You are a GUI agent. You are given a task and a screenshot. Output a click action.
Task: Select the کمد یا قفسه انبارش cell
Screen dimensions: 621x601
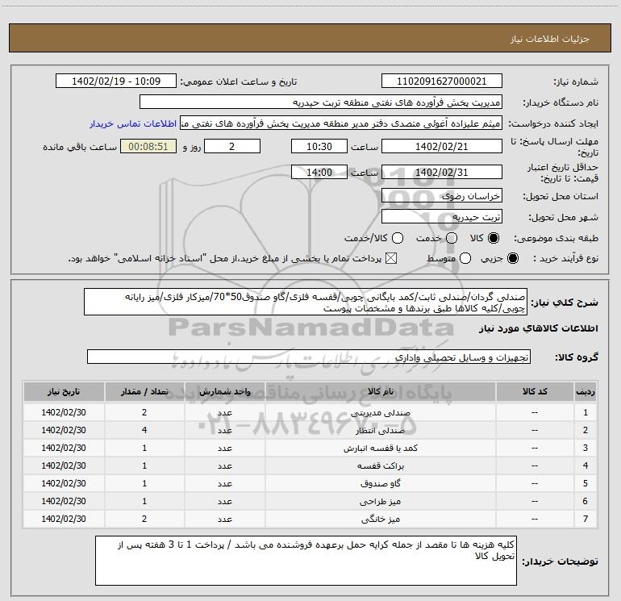(x=380, y=448)
